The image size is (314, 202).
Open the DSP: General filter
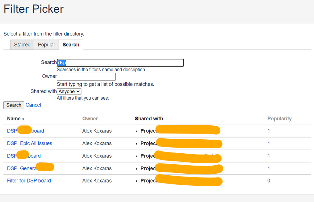pos(22,168)
